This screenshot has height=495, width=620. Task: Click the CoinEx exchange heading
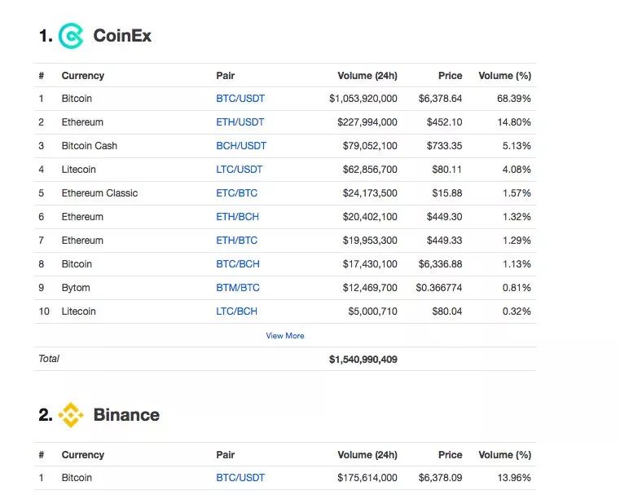[122, 36]
